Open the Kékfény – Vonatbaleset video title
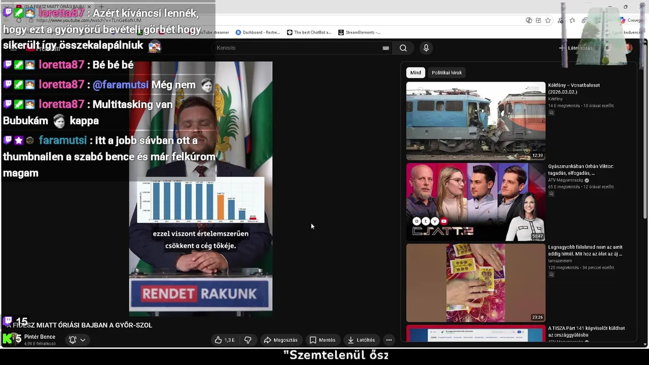 574,88
